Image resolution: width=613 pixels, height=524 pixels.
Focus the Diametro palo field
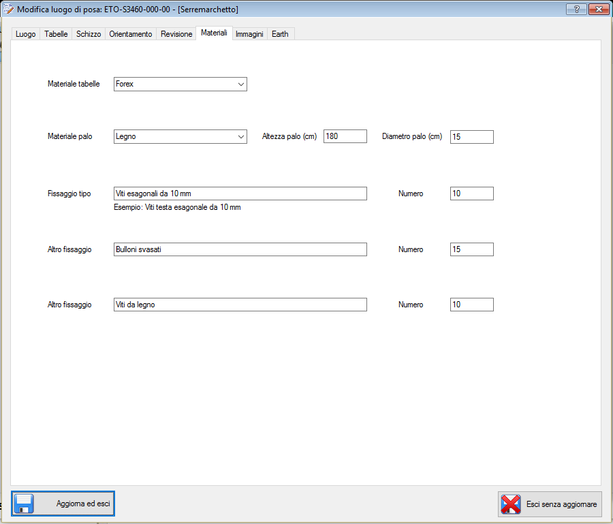[471, 137]
